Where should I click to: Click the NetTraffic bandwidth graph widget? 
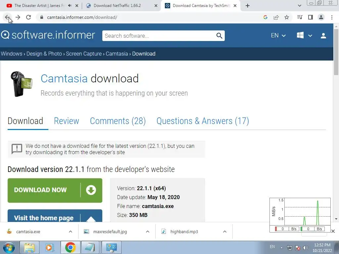[300, 215]
